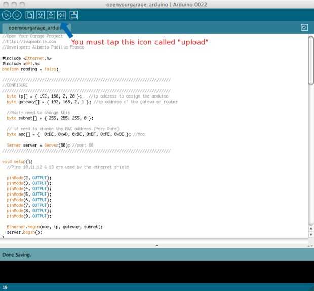Create a new sketch with New icon
314x291 pixels.
click(x=30, y=15)
